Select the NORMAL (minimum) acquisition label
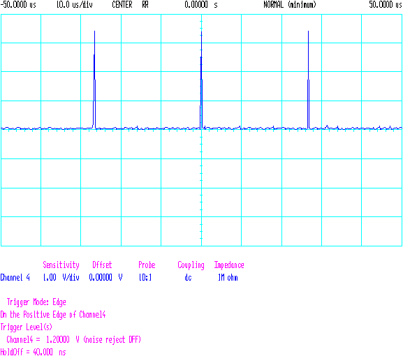Image resolution: width=403 pixels, height=363 pixels. (x=290, y=5)
